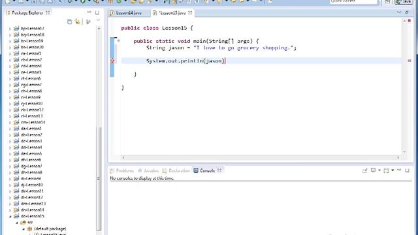Click the bs-Lesson20 project folder icon
This screenshot has width=418, height=235.
[x=16, y=47]
